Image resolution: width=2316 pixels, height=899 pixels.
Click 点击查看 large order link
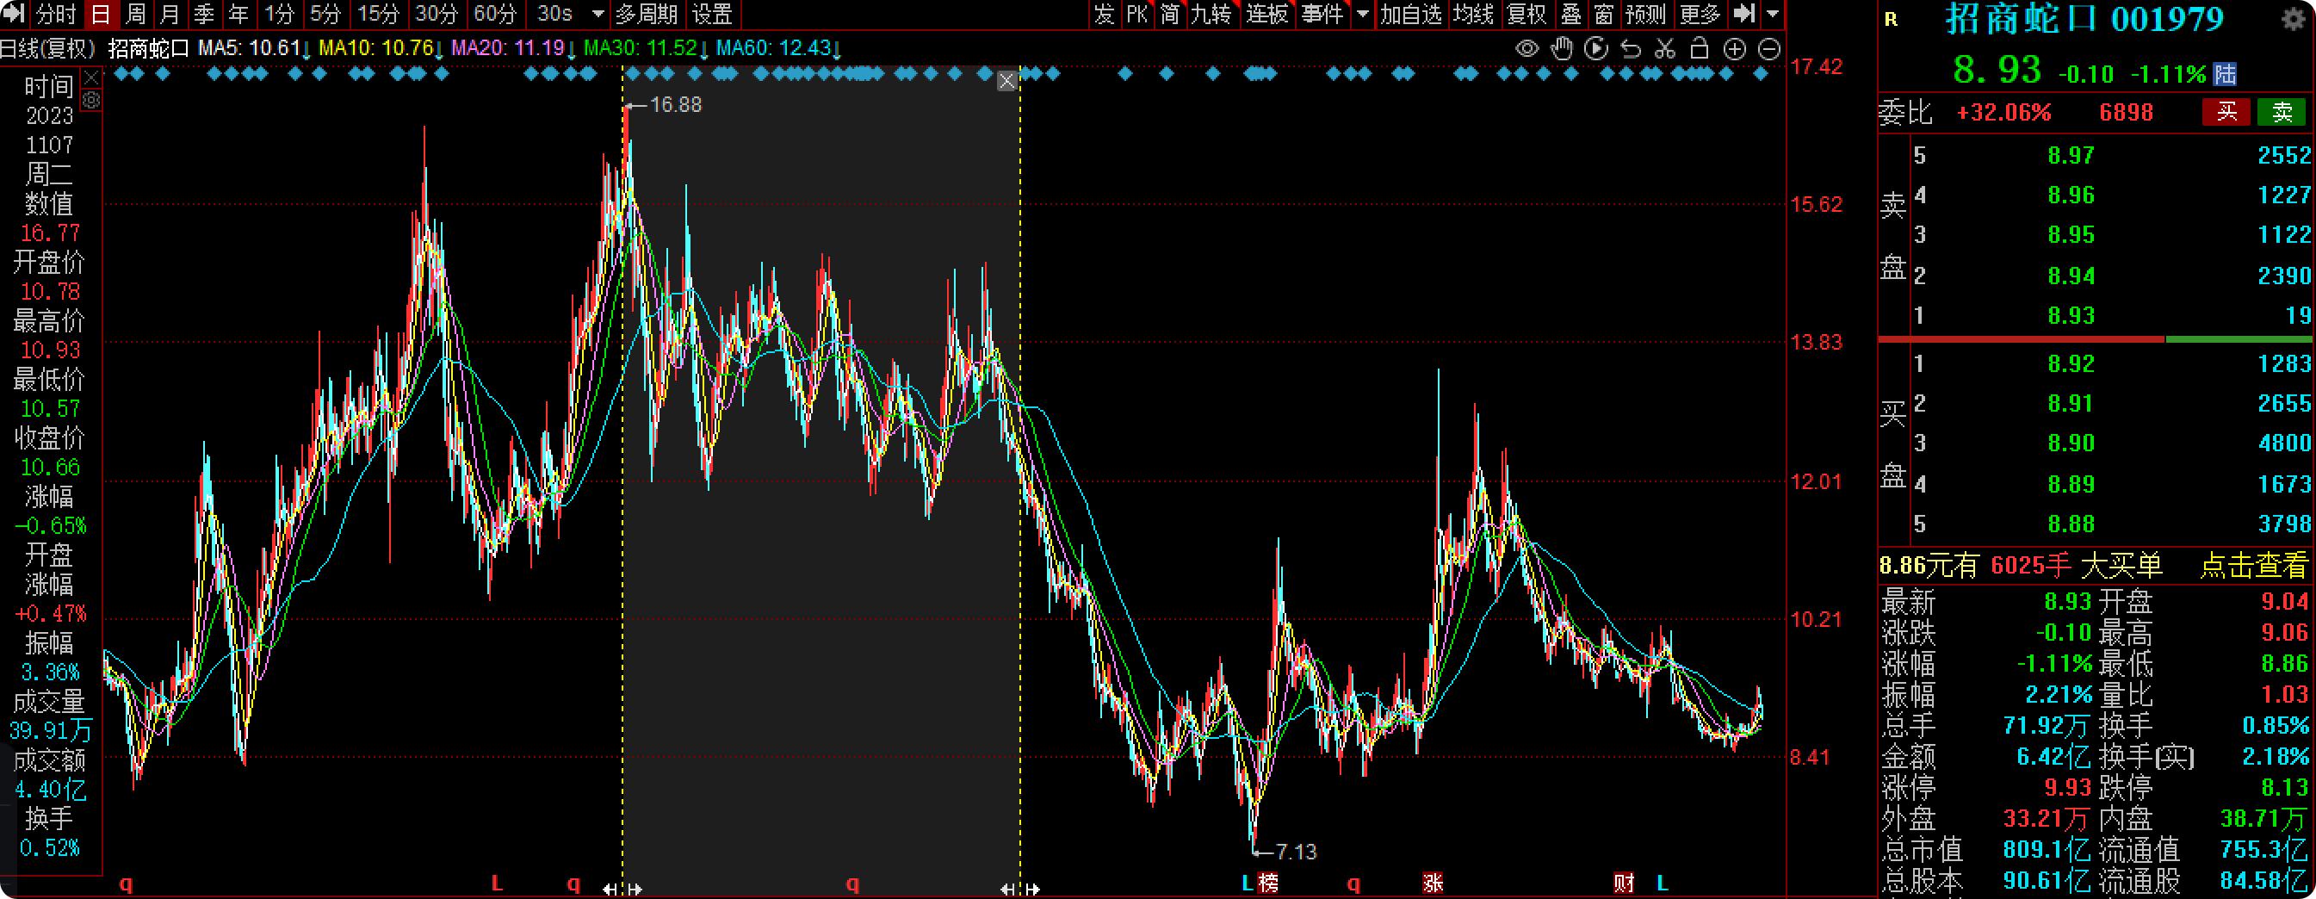[x=2253, y=566]
